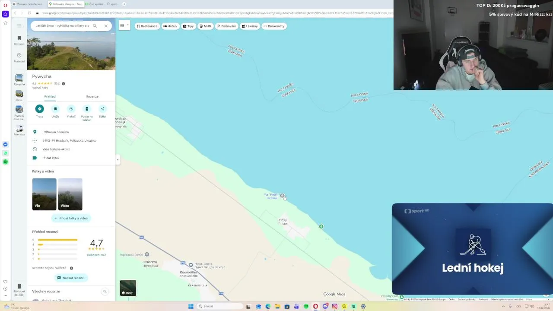The height and width of the screenshot is (311, 553).
Task: Click the Restaurace filter chip
Action: pyautogui.click(x=147, y=26)
